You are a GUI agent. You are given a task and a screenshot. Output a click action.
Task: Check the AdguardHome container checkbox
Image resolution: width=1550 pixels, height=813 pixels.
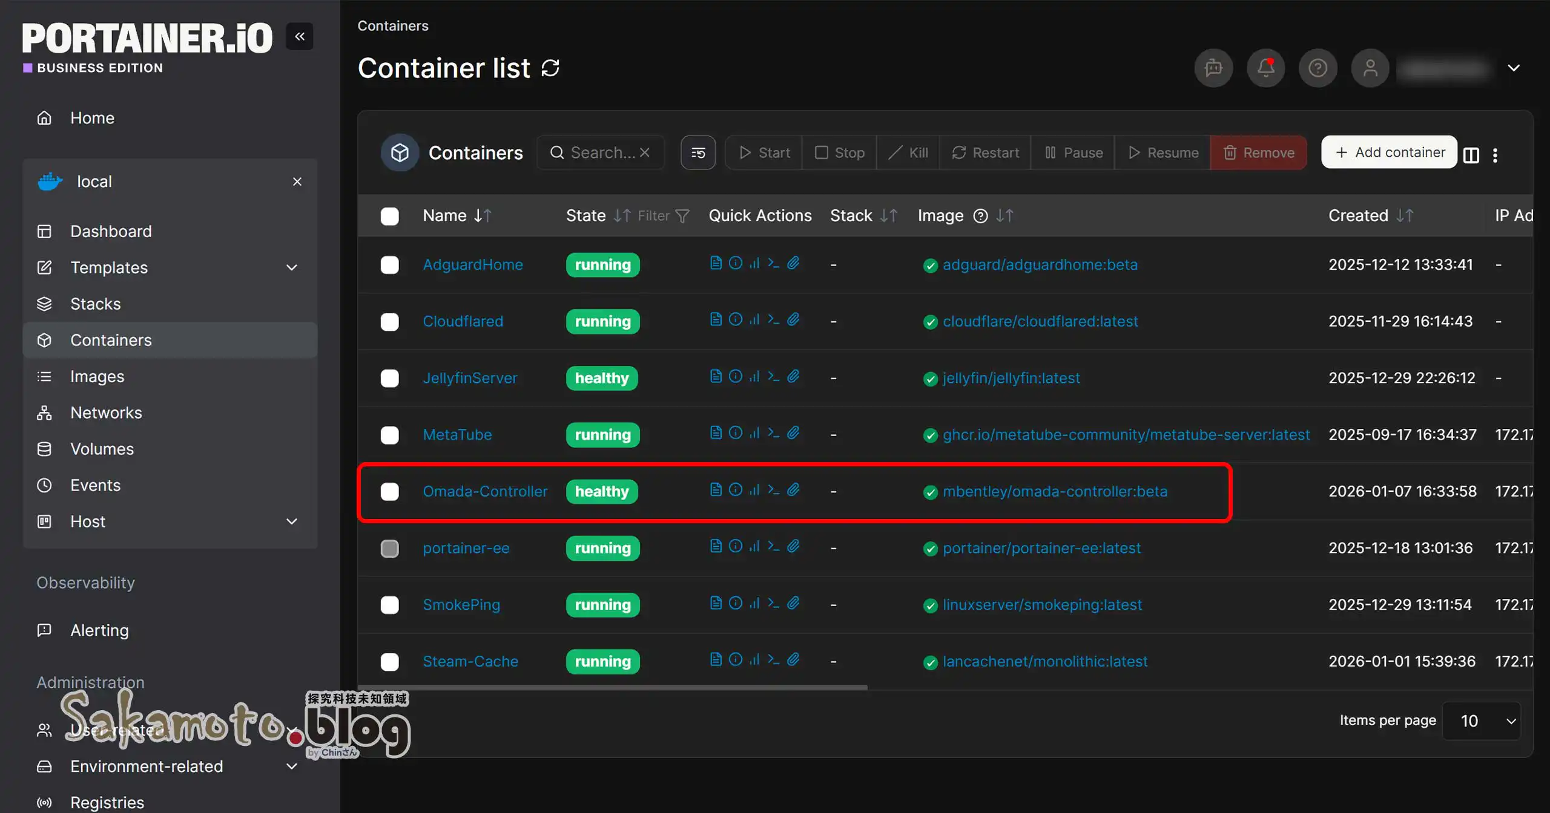[x=389, y=265]
